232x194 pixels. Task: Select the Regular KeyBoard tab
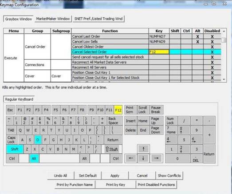point(19,99)
